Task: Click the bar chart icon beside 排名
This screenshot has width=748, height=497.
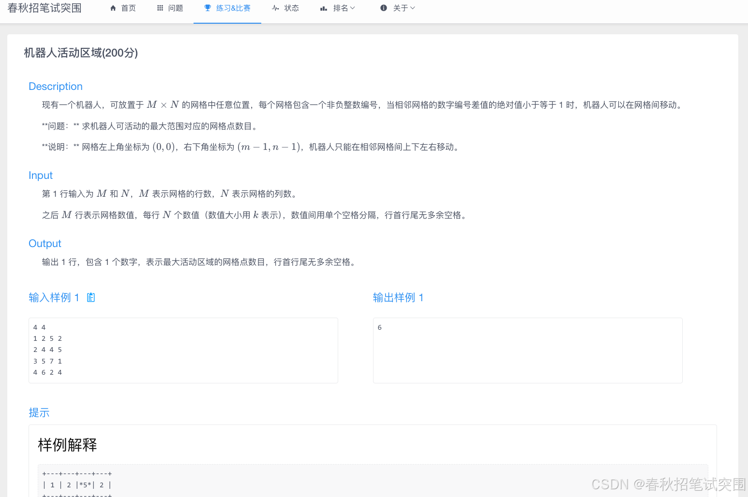Action: coord(324,8)
